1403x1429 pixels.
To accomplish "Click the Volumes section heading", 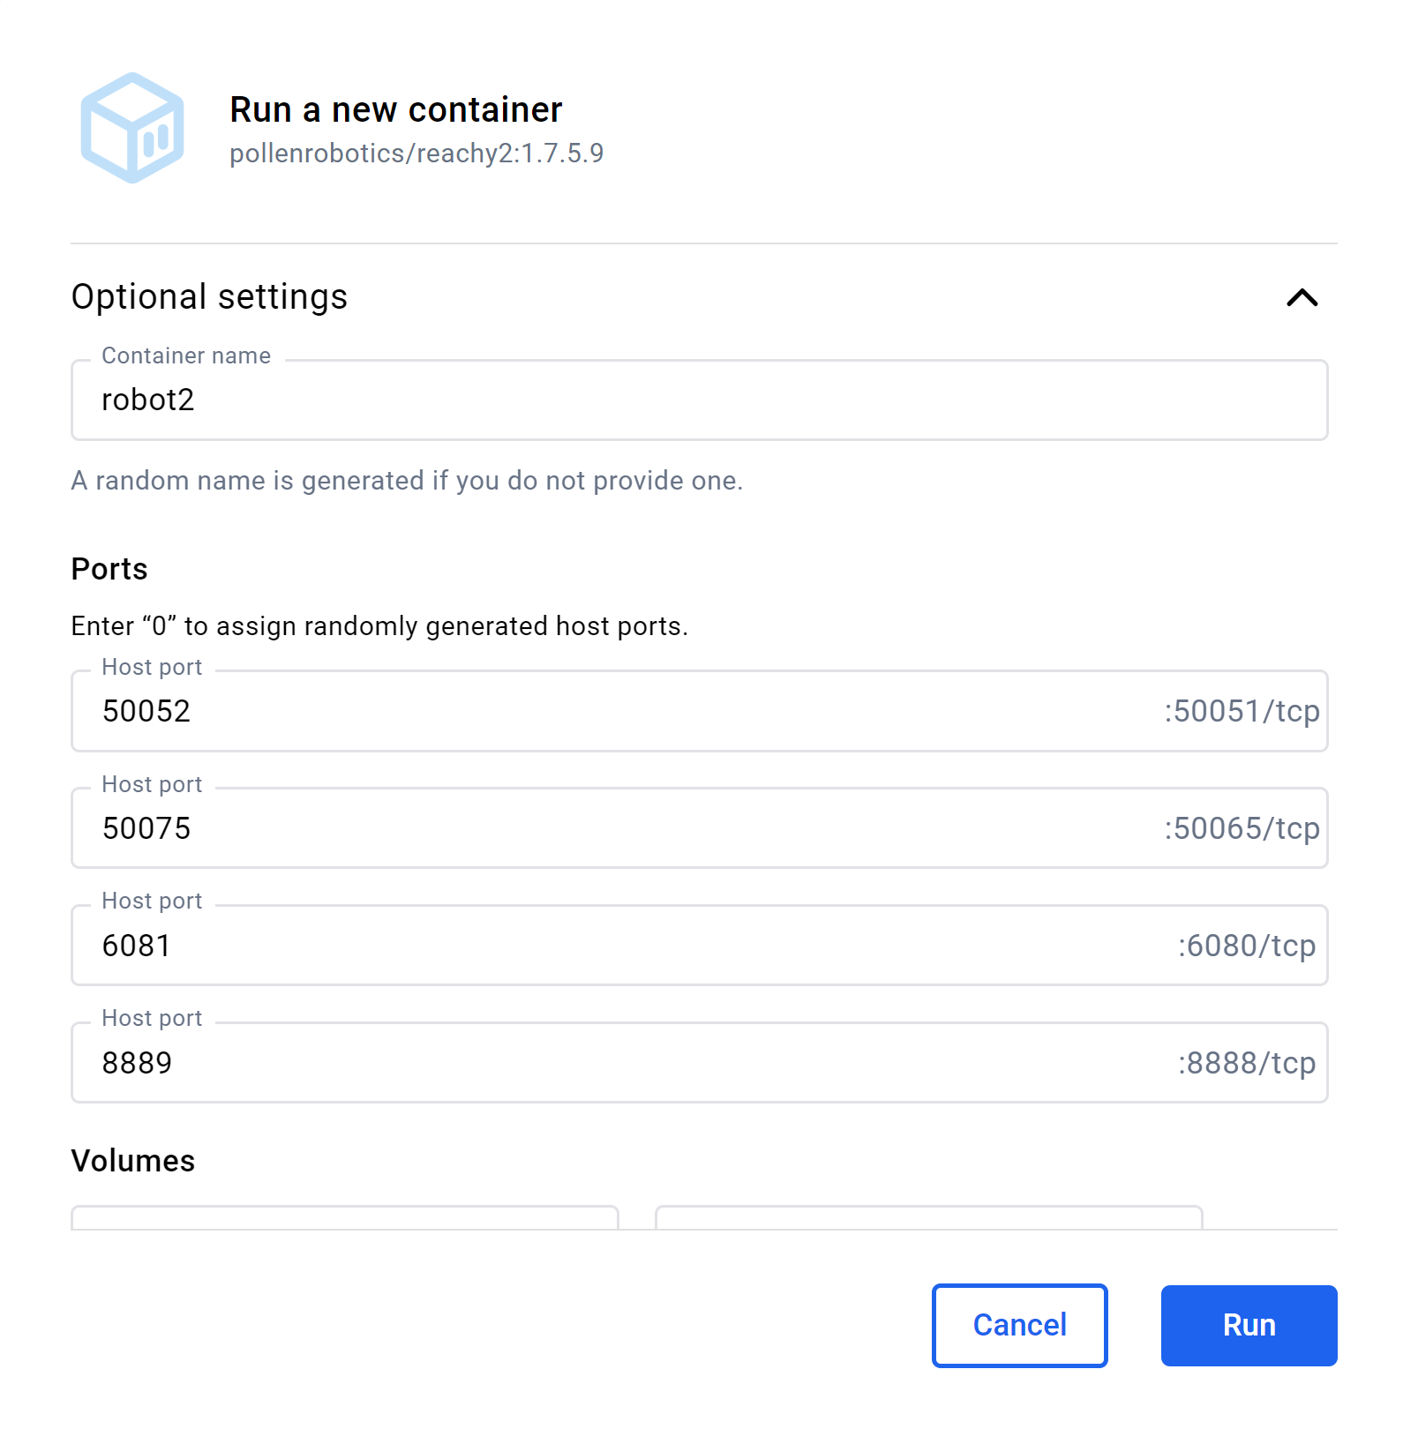I will click(x=132, y=1161).
